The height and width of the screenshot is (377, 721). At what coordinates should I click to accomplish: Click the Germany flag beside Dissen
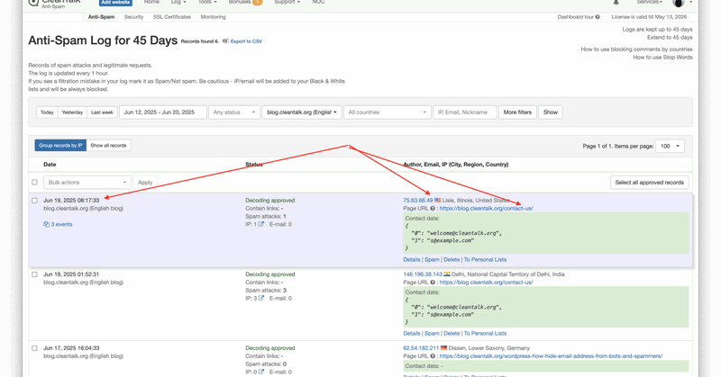443,348
